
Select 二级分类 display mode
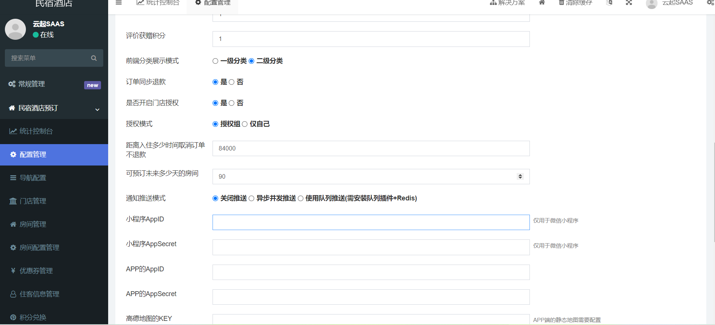(252, 61)
